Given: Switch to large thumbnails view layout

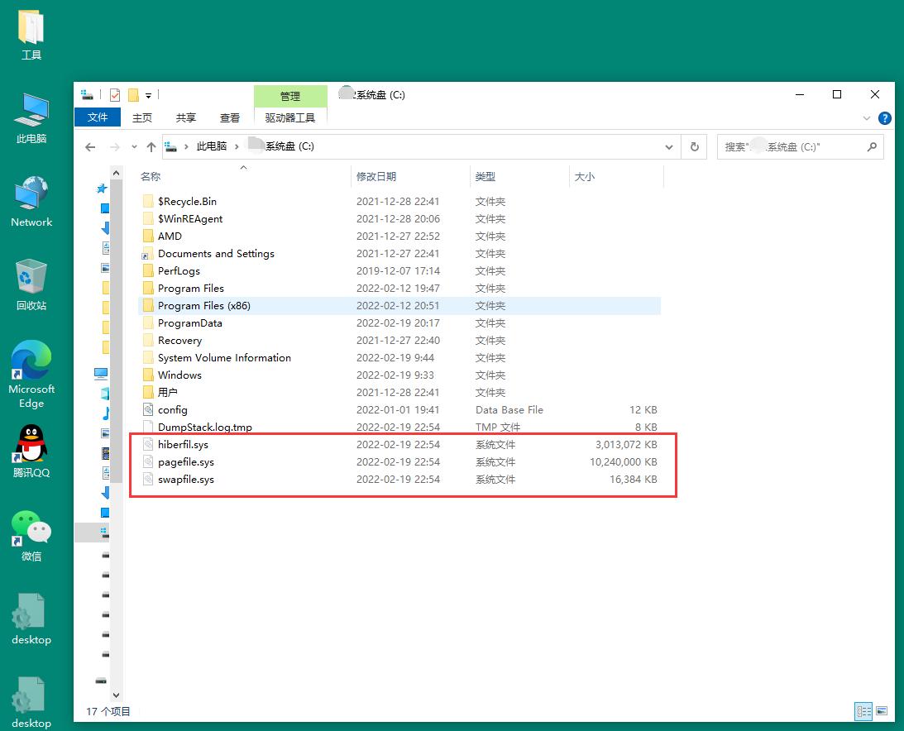Looking at the screenshot, I should [882, 711].
